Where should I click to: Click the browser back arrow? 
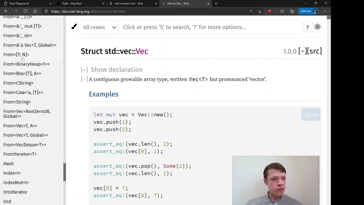(6, 11)
